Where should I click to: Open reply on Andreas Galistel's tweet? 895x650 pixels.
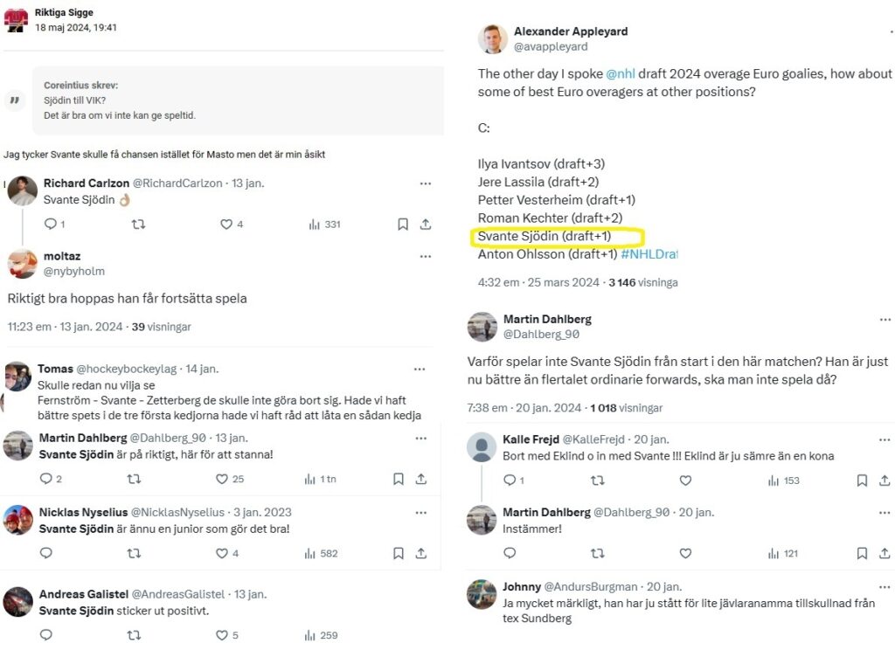[46, 635]
